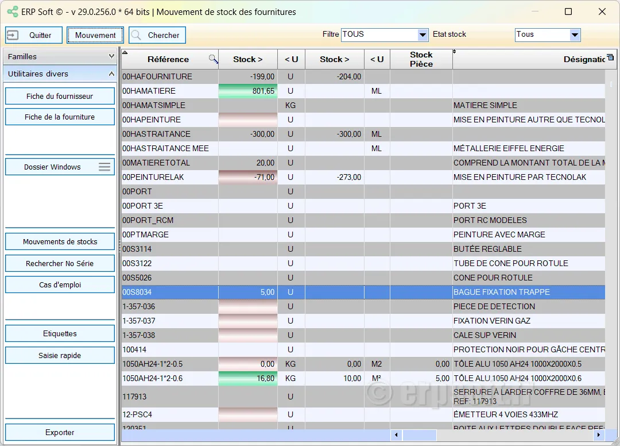
Task: Click the right arrow of horizontal scrollbar
Action: pyautogui.click(x=598, y=435)
